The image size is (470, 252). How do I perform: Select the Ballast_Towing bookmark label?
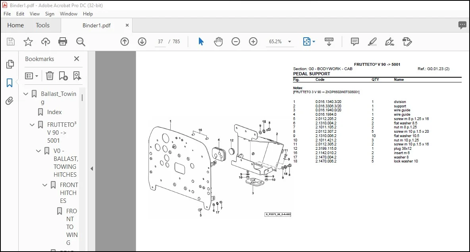(58, 98)
